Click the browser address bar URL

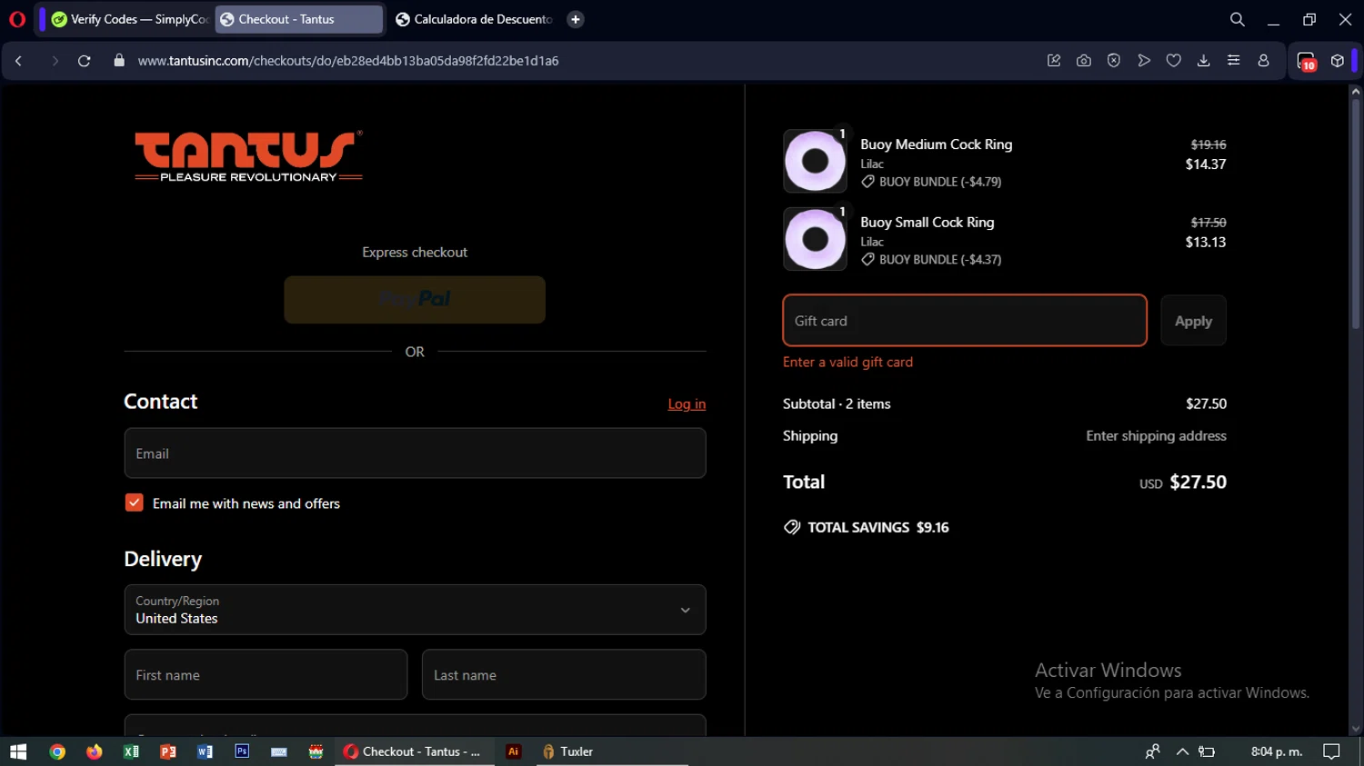(x=348, y=61)
